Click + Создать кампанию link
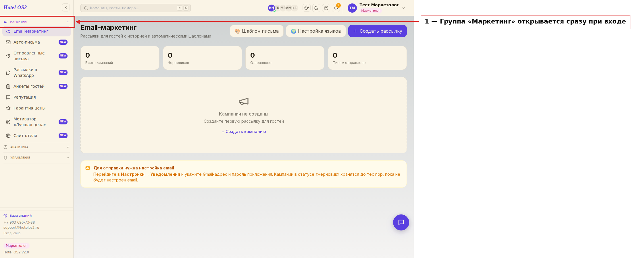 tap(244, 132)
